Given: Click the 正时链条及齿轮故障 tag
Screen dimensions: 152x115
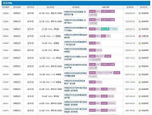Looking at the screenshot, I should coord(104,73).
